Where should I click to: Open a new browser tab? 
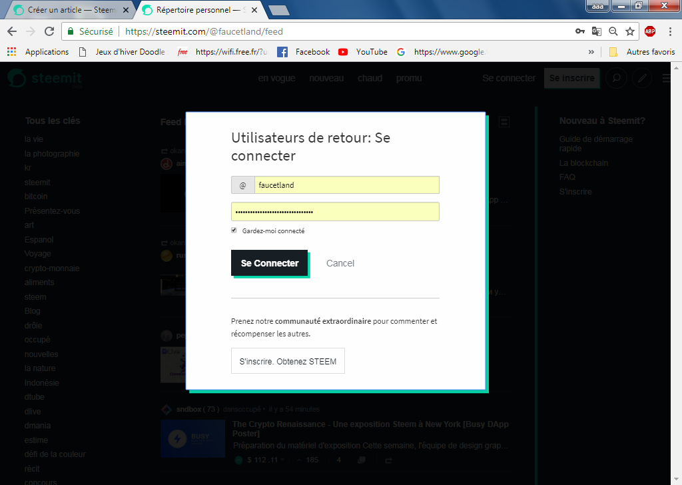click(x=279, y=11)
